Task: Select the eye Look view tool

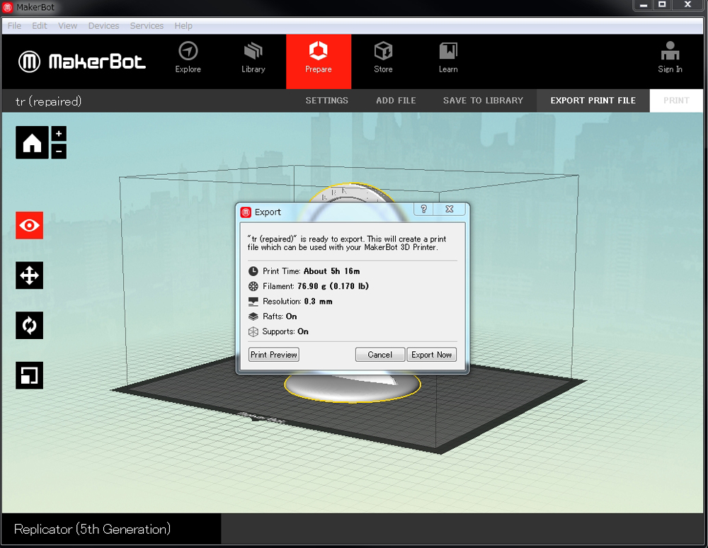Action: 30,226
